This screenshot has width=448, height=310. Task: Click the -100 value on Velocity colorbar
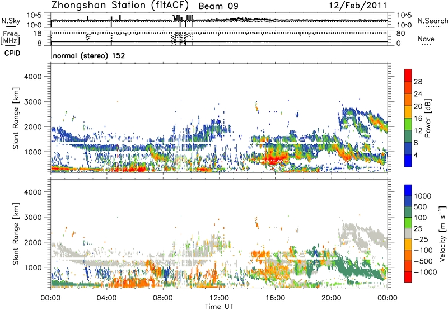click(423, 250)
